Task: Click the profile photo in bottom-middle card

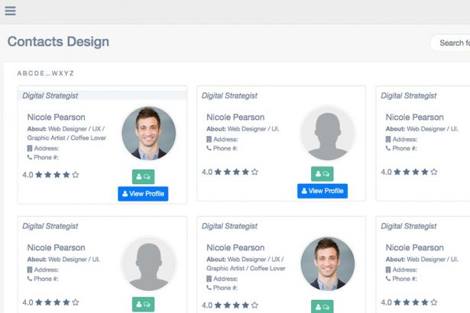Action: click(x=327, y=263)
